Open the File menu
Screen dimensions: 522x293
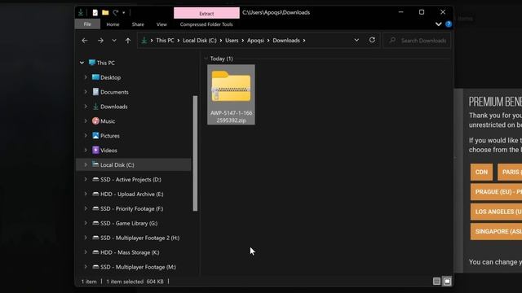pyautogui.click(x=87, y=24)
